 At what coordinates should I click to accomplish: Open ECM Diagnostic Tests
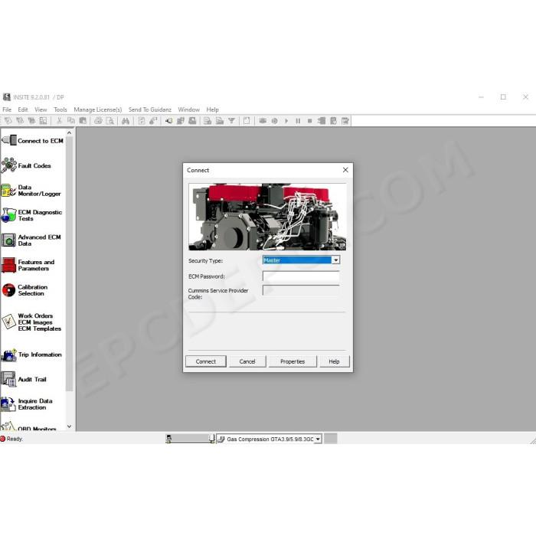(32, 215)
